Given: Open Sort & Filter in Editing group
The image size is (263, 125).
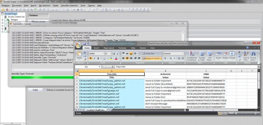Looking at the screenshot, I should [246, 56].
